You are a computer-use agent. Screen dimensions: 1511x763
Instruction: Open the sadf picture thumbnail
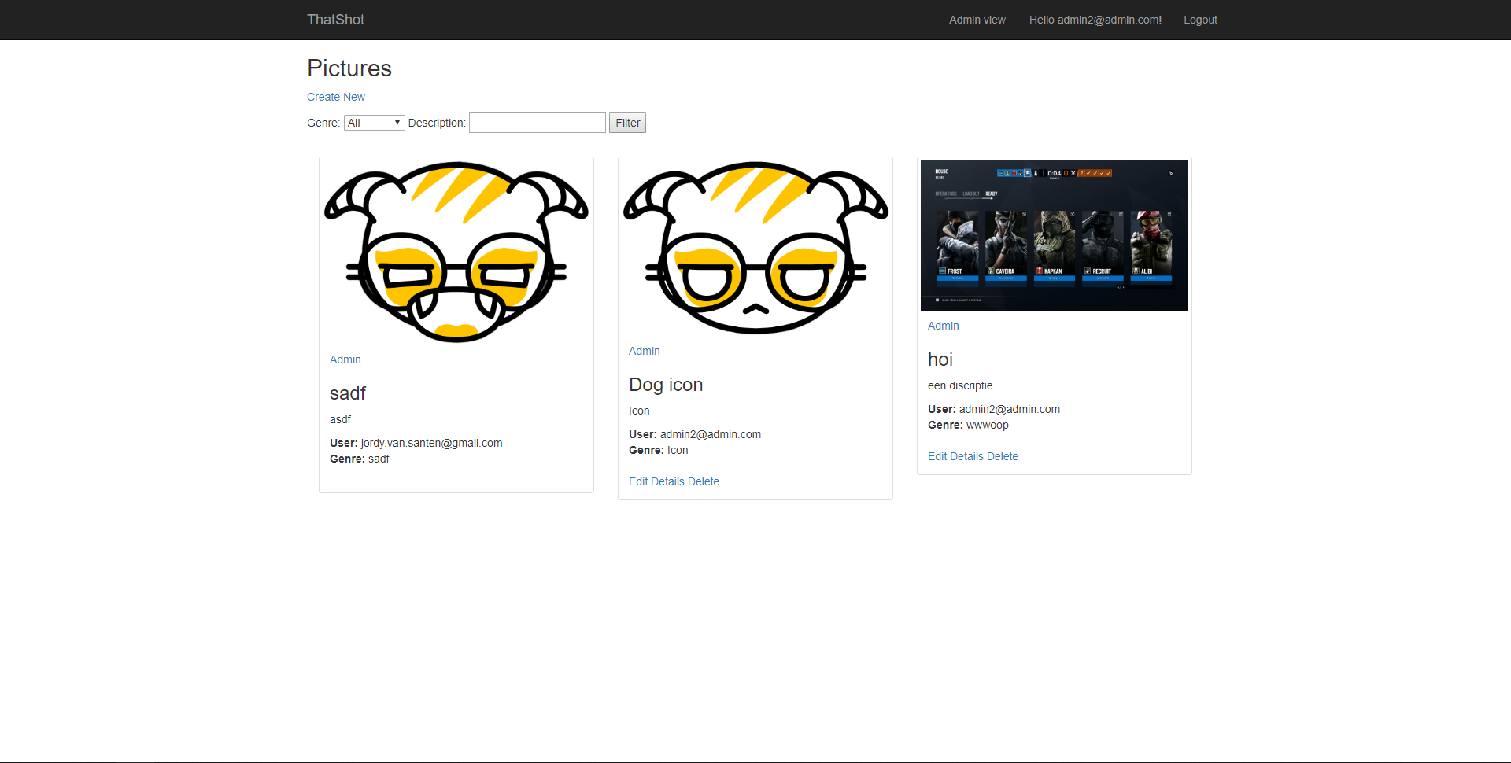click(456, 252)
